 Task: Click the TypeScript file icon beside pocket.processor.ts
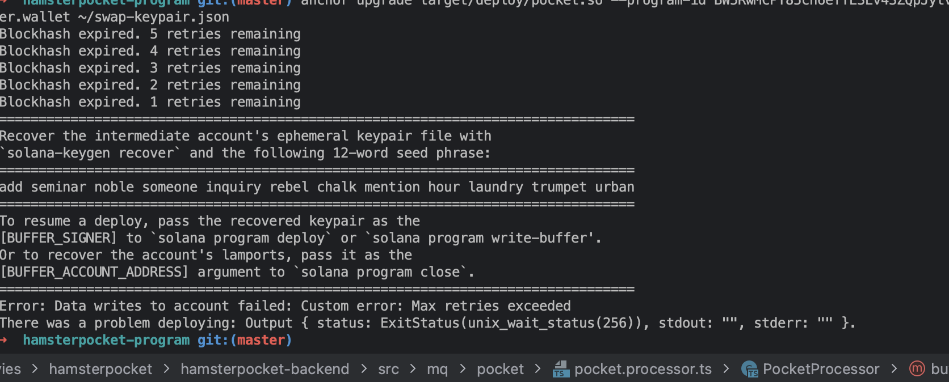(560, 369)
